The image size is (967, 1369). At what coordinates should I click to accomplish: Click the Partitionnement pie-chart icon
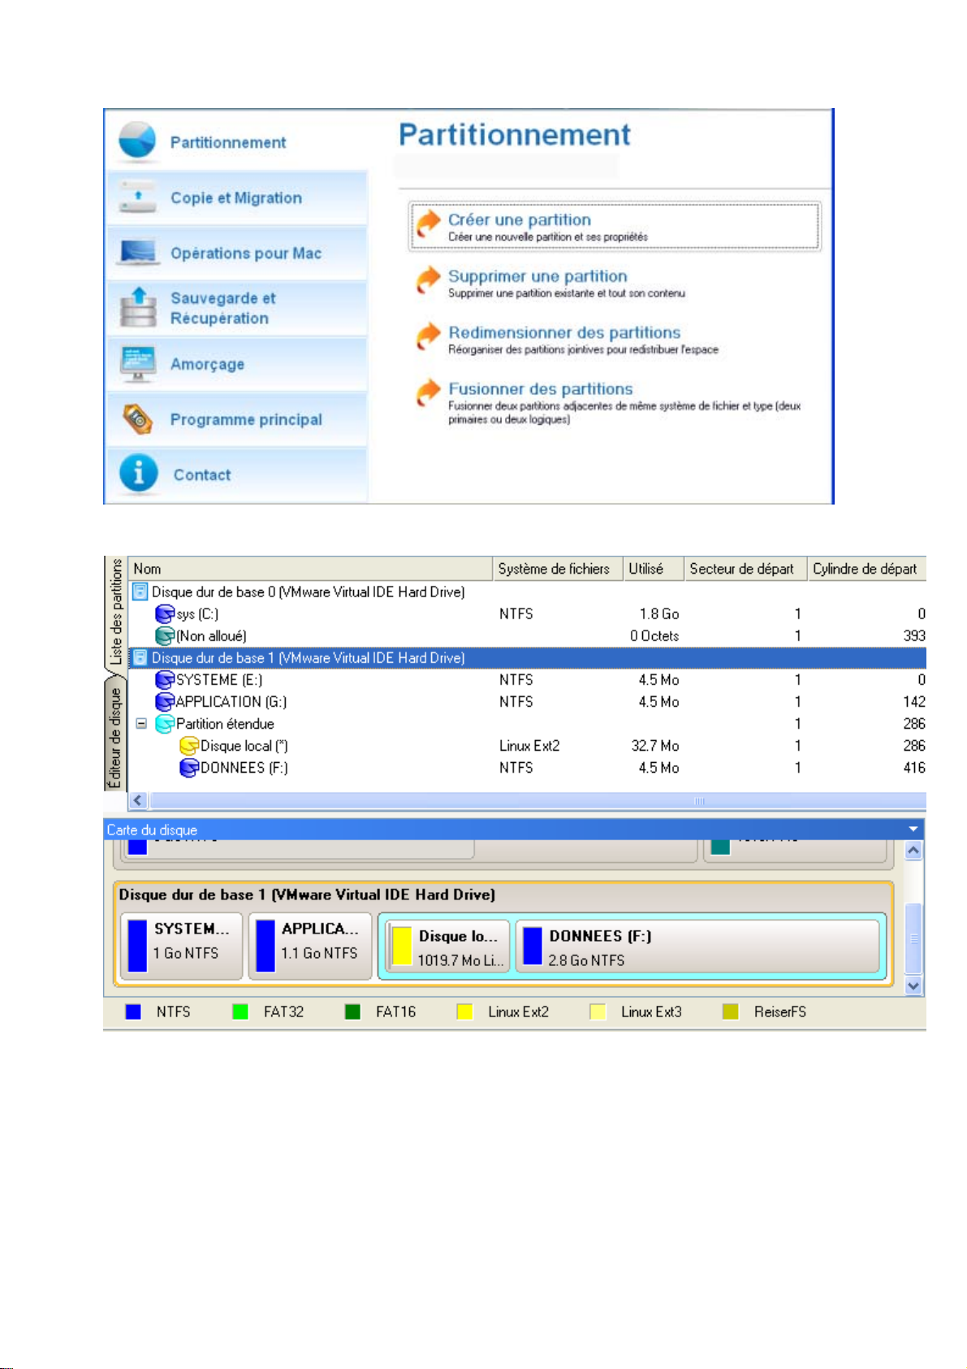[137, 141]
